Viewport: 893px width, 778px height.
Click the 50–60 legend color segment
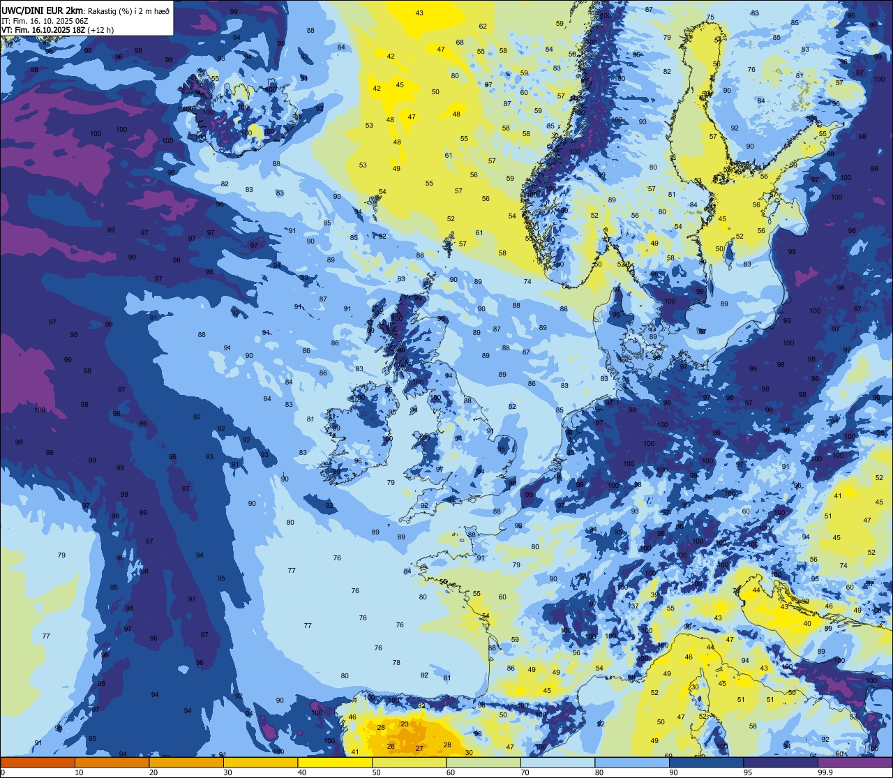[409, 762]
